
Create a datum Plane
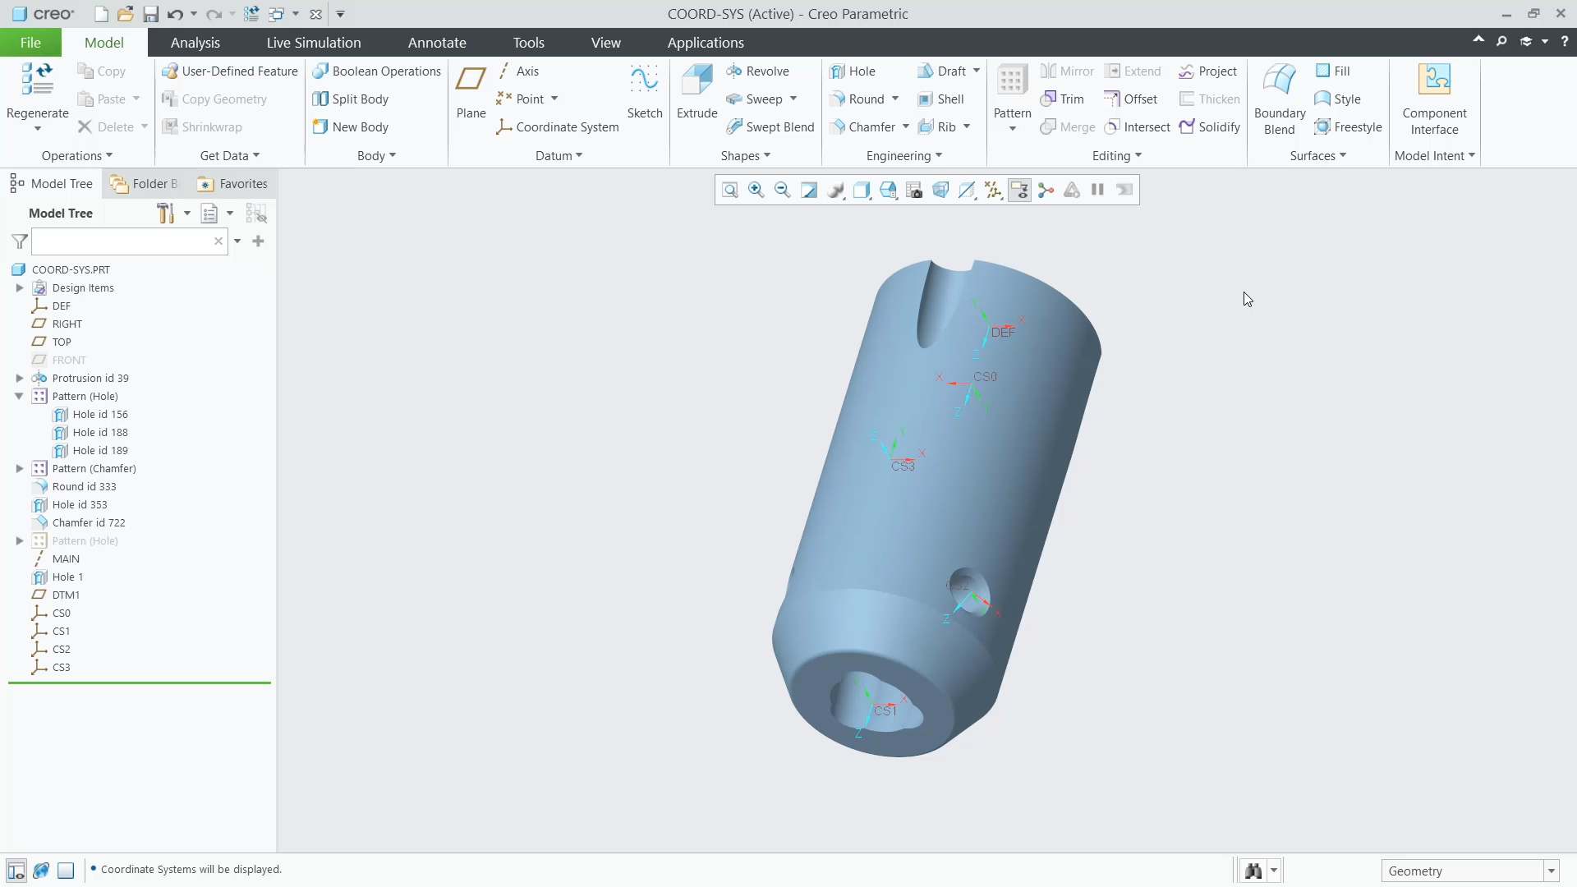pyautogui.click(x=471, y=91)
